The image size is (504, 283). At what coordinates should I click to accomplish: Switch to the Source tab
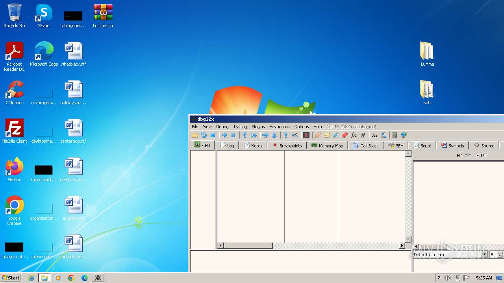click(484, 145)
